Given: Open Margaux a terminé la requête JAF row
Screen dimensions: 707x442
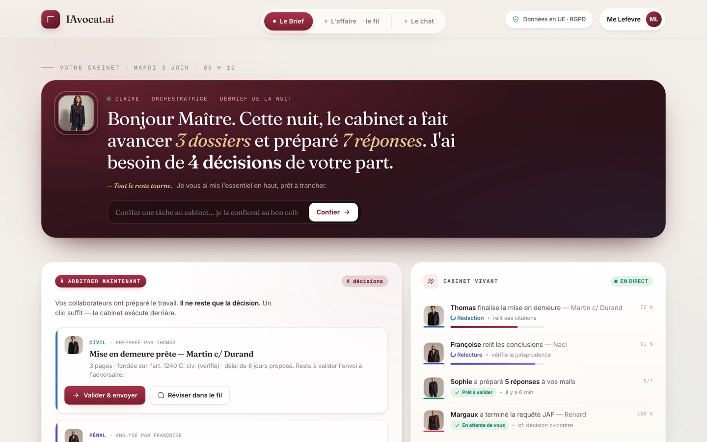Looking at the screenshot, I should click(538, 420).
